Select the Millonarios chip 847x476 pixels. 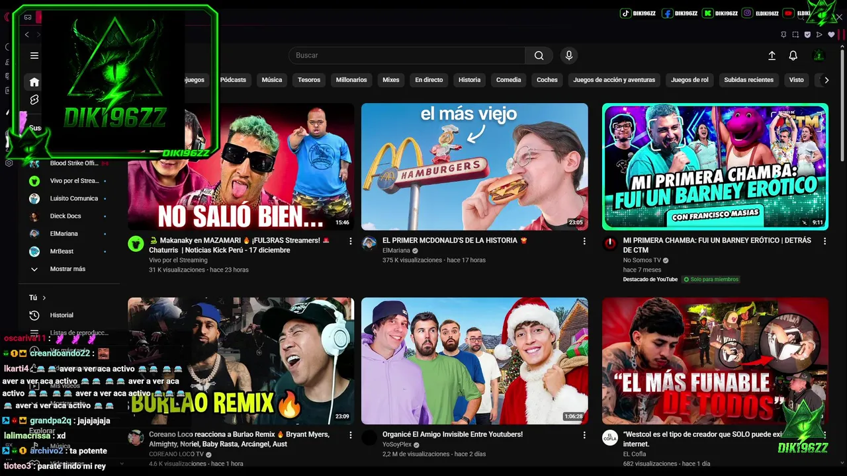coord(351,80)
